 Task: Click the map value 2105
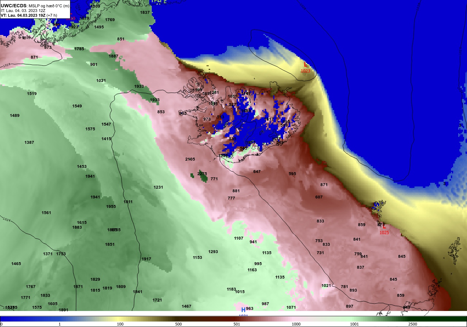190,159
